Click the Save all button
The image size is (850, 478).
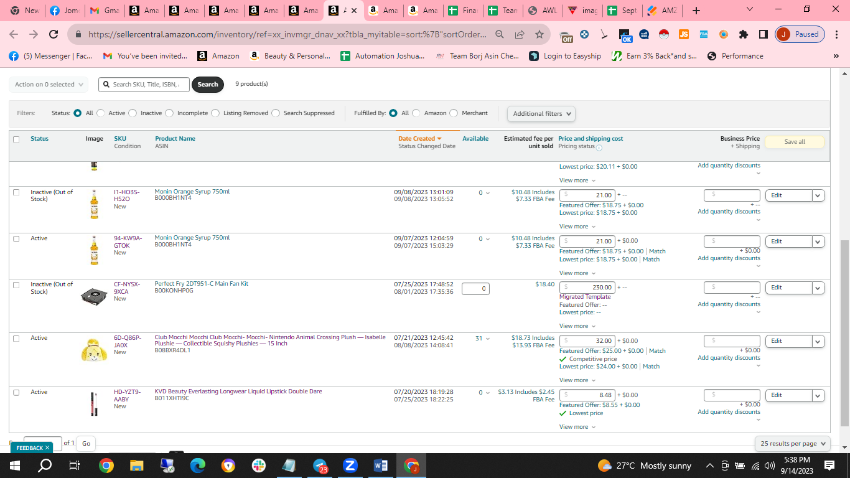pos(795,142)
